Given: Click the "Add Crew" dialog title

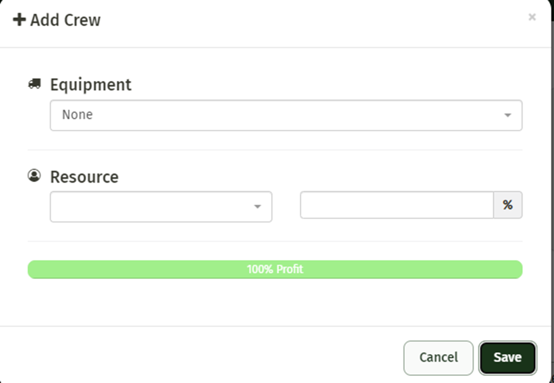Looking at the screenshot, I should click(66, 20).
